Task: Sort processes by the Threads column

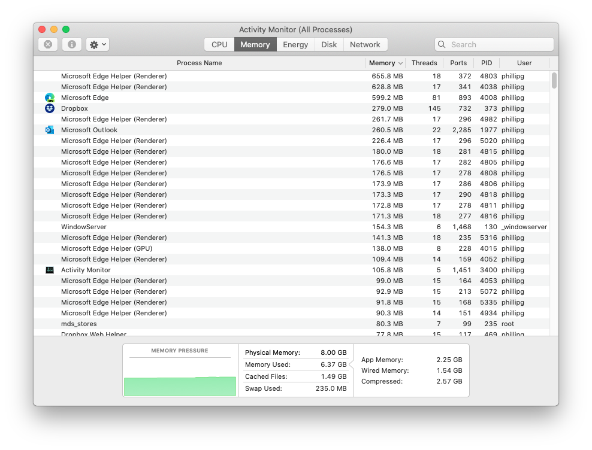Action: point(424,63)
